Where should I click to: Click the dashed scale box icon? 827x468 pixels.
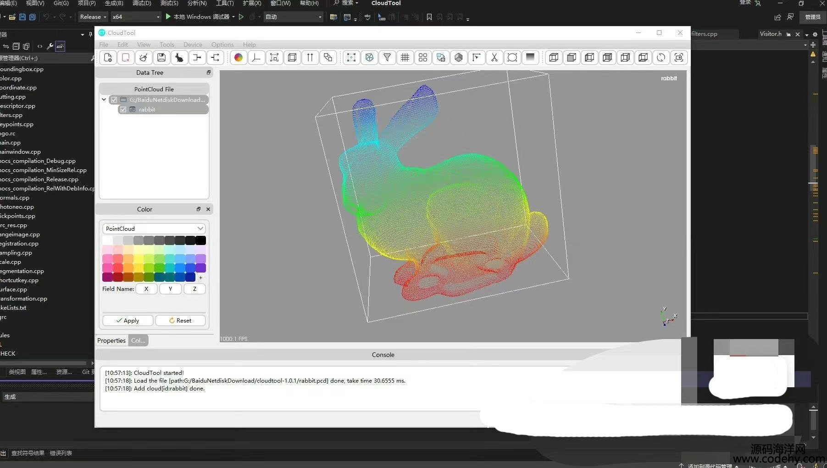click(x=274, y=57)
